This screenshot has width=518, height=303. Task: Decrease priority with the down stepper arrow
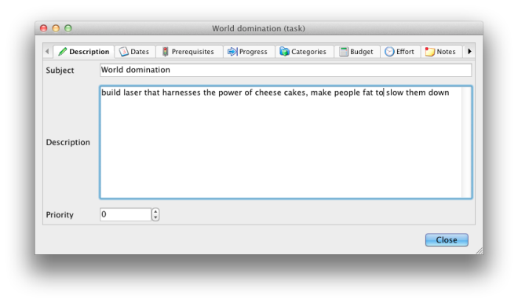(155, 217)
